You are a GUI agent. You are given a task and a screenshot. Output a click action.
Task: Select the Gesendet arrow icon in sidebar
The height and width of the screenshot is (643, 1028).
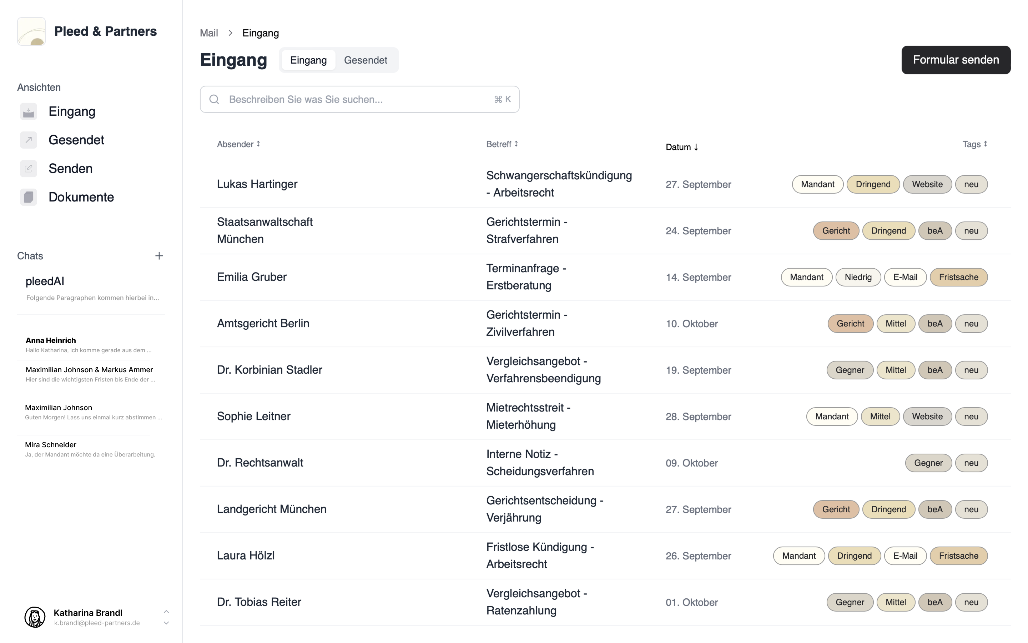pos(28,139)
